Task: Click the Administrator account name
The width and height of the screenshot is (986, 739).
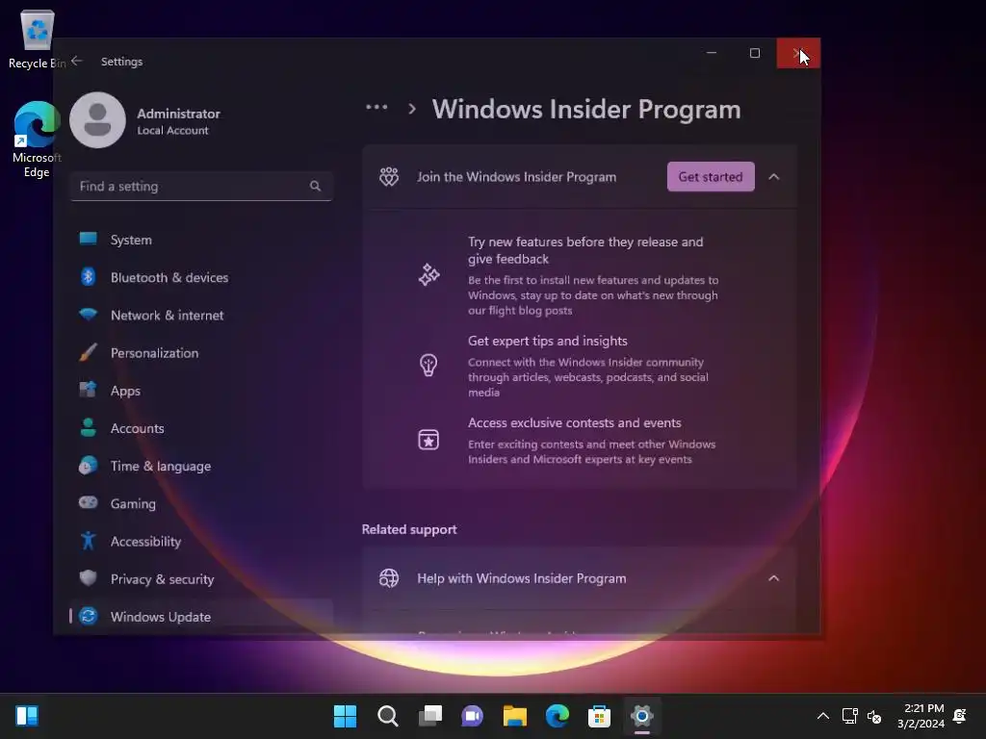Action: click(178, 114)
